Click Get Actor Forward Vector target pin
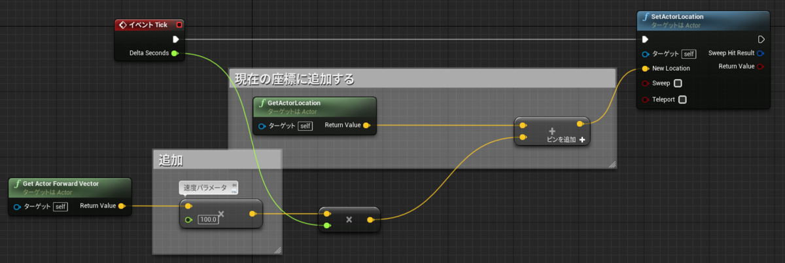 point(18,207)
